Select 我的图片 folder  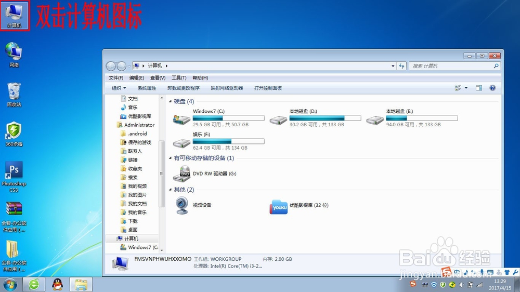134,195
